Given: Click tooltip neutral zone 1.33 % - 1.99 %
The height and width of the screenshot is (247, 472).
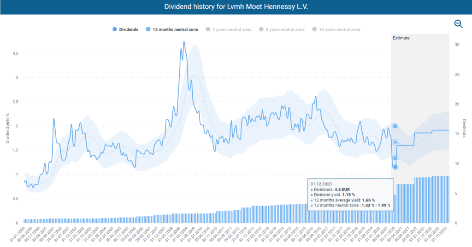Looking at the screenshot, I should 350,205.
